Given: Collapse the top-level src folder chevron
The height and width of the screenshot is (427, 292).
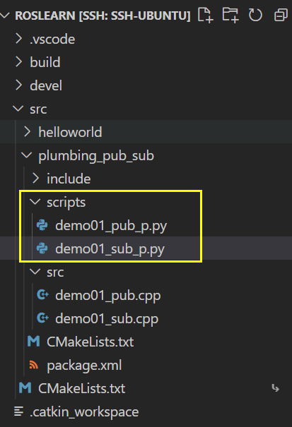Looking at the screenshot, I should click(18, 109).
